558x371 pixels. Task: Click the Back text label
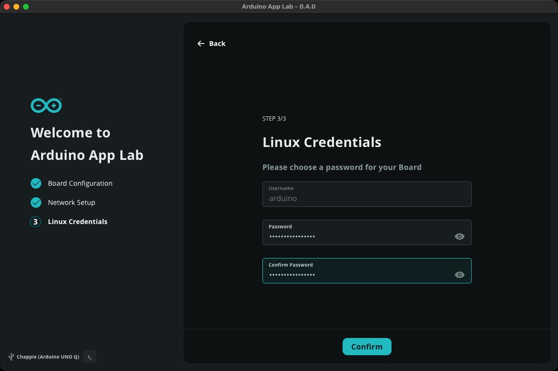click(217, 44)
